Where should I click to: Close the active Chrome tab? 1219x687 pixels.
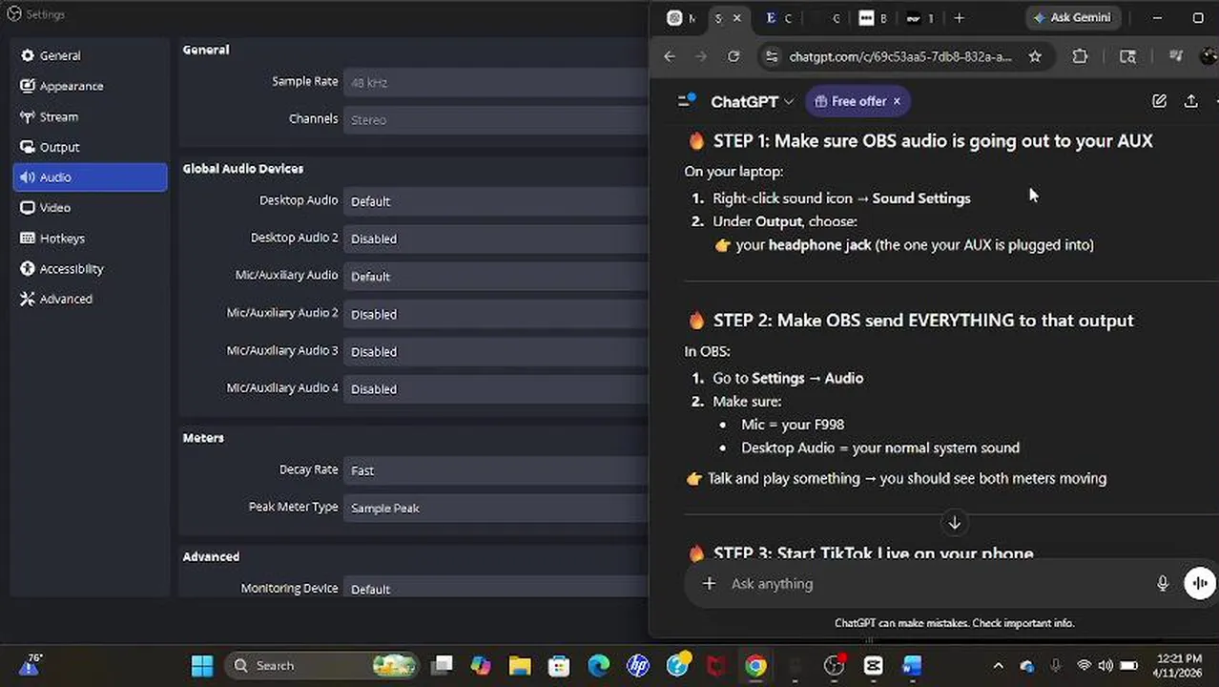pyautogui.click(x=736, y=18)
